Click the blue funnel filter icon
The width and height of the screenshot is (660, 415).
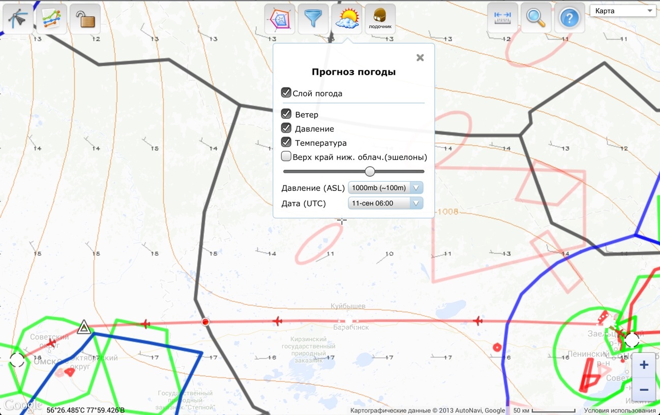pos(313,19)
